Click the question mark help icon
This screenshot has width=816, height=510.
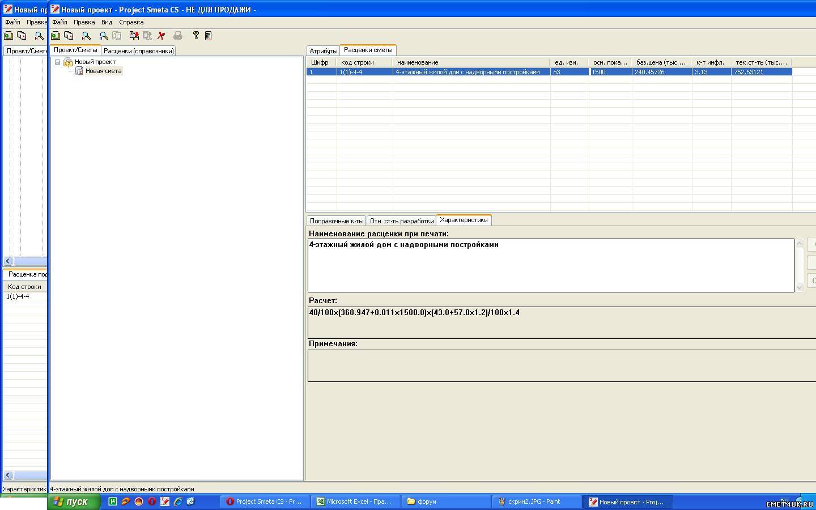[195, 36]
